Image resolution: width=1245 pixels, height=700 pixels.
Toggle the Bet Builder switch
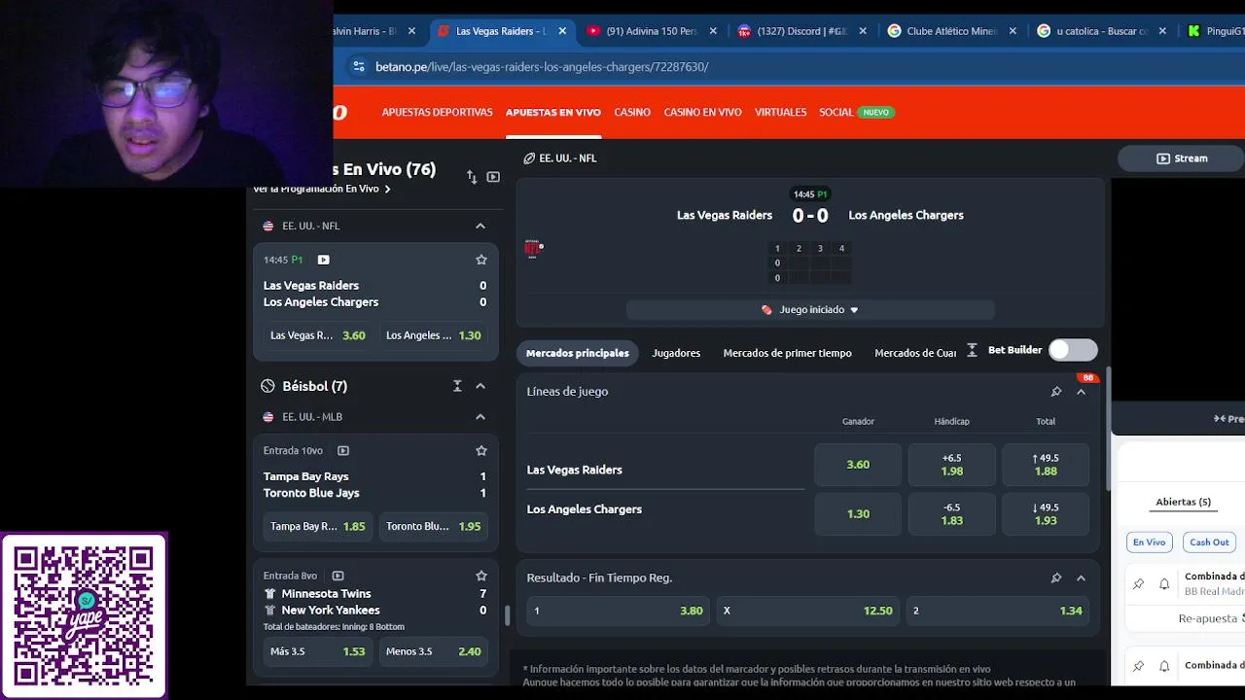click(1073, 350)
